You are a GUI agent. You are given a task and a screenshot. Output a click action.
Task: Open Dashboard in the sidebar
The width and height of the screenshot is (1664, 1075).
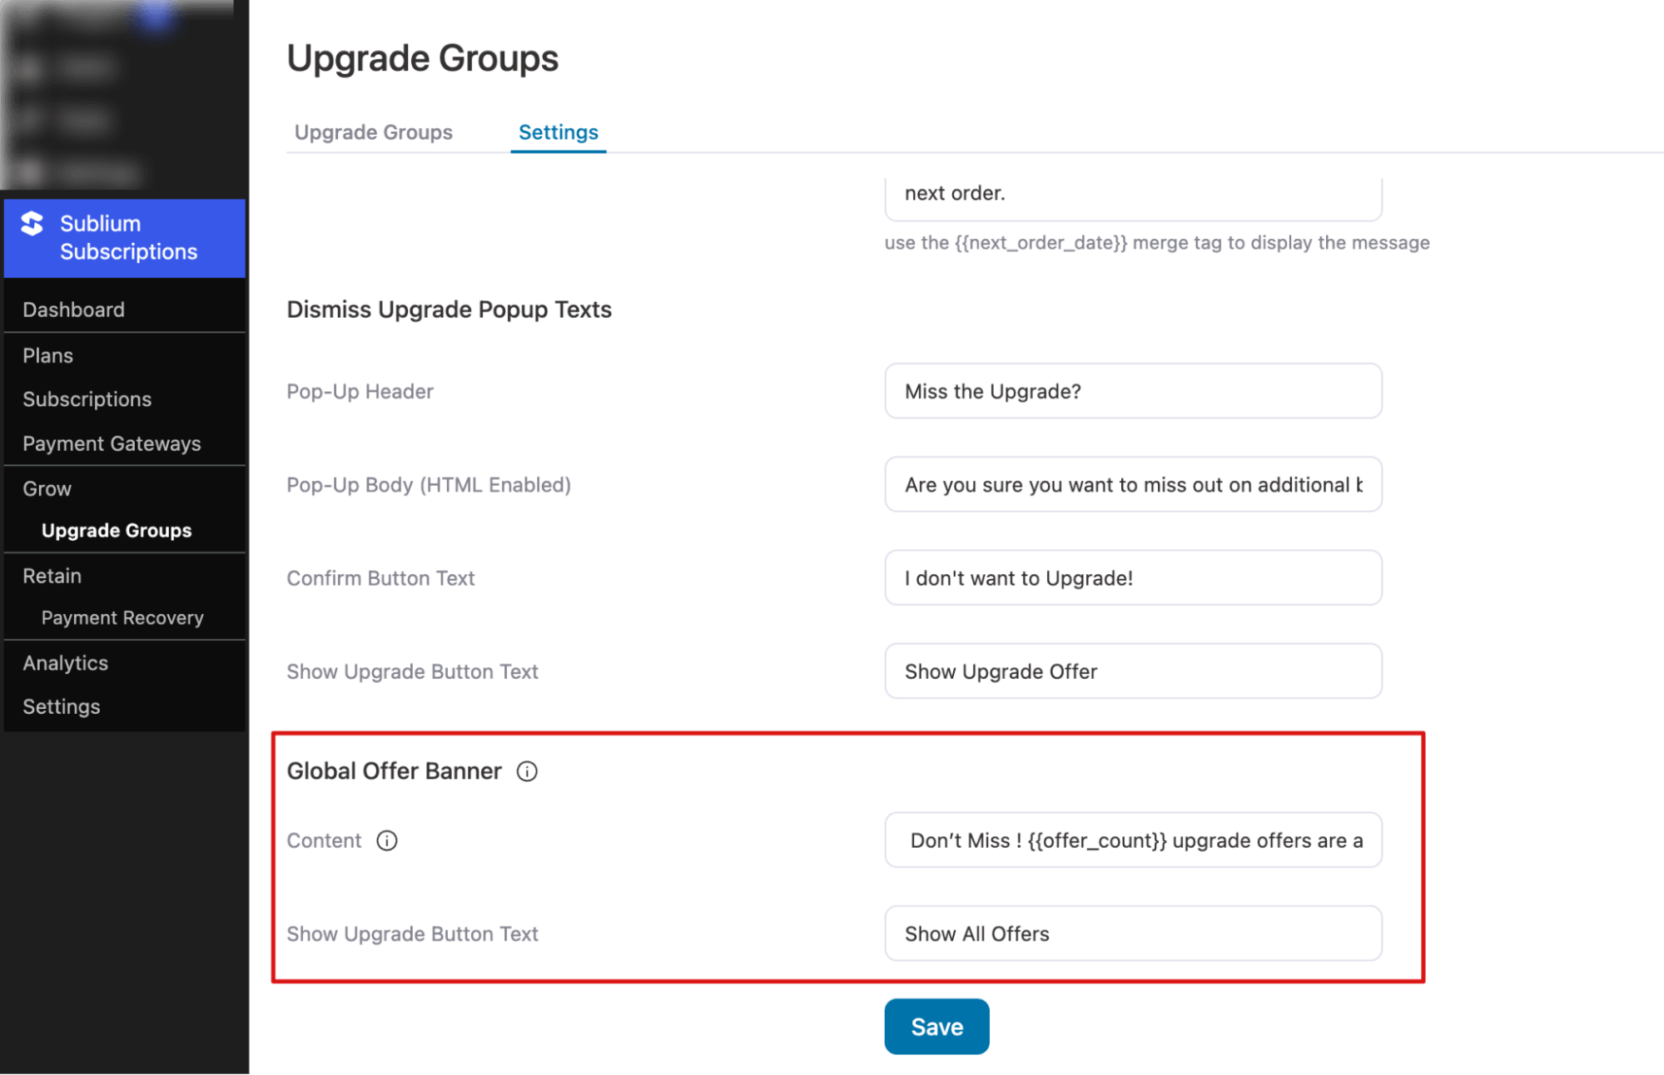pos(73,310)
